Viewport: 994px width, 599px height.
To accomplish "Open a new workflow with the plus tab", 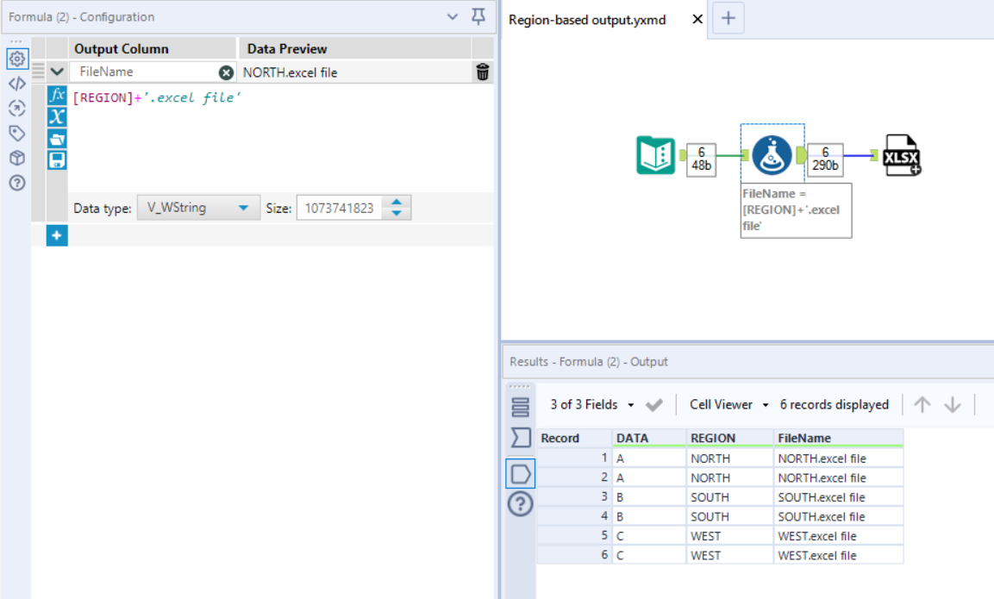I will pos(728,18).
